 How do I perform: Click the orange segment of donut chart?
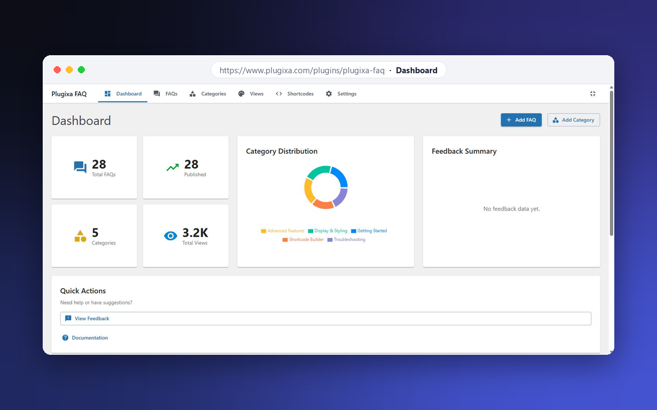pyautogui.click(x=323, y=204)
